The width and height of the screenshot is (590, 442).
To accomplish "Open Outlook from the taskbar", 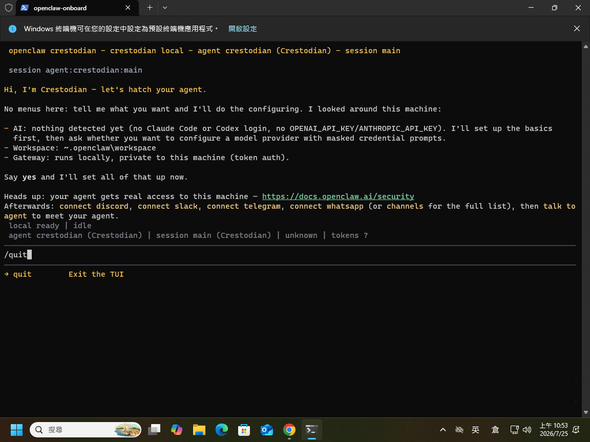I will tap(267, 430).
